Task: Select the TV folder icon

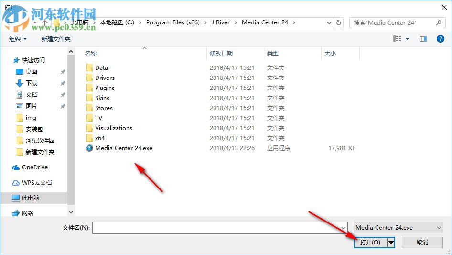Action: coord(89,118)
